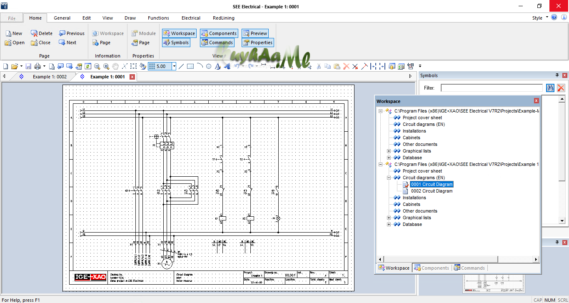
Task: Select Cabinets under Example 1 project
Action: [x=411, y=204]
